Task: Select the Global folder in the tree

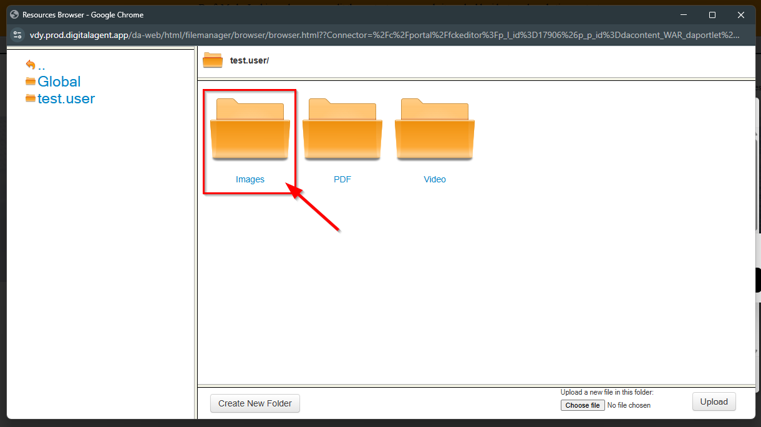Action: click(59, 82)
